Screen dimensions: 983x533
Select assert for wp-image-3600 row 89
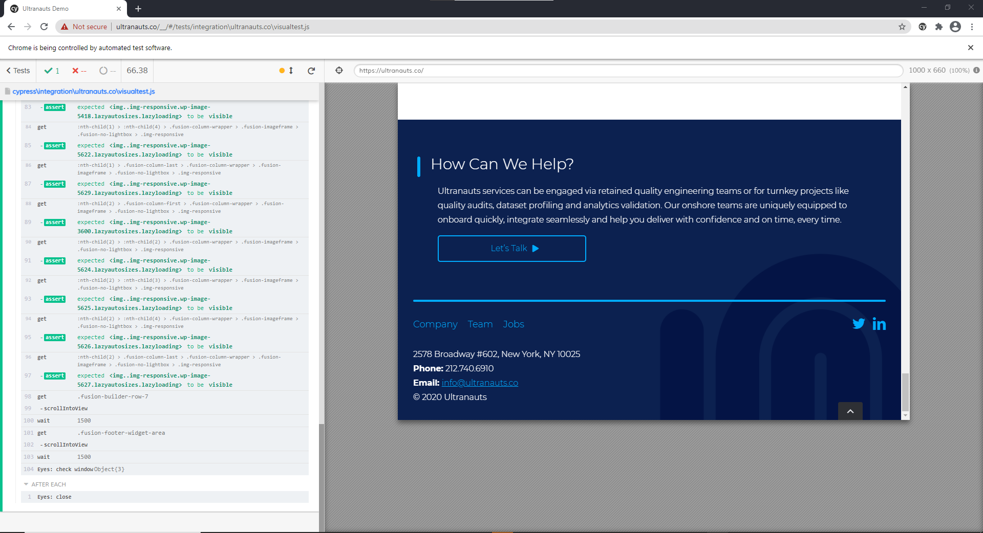[165, 227]
